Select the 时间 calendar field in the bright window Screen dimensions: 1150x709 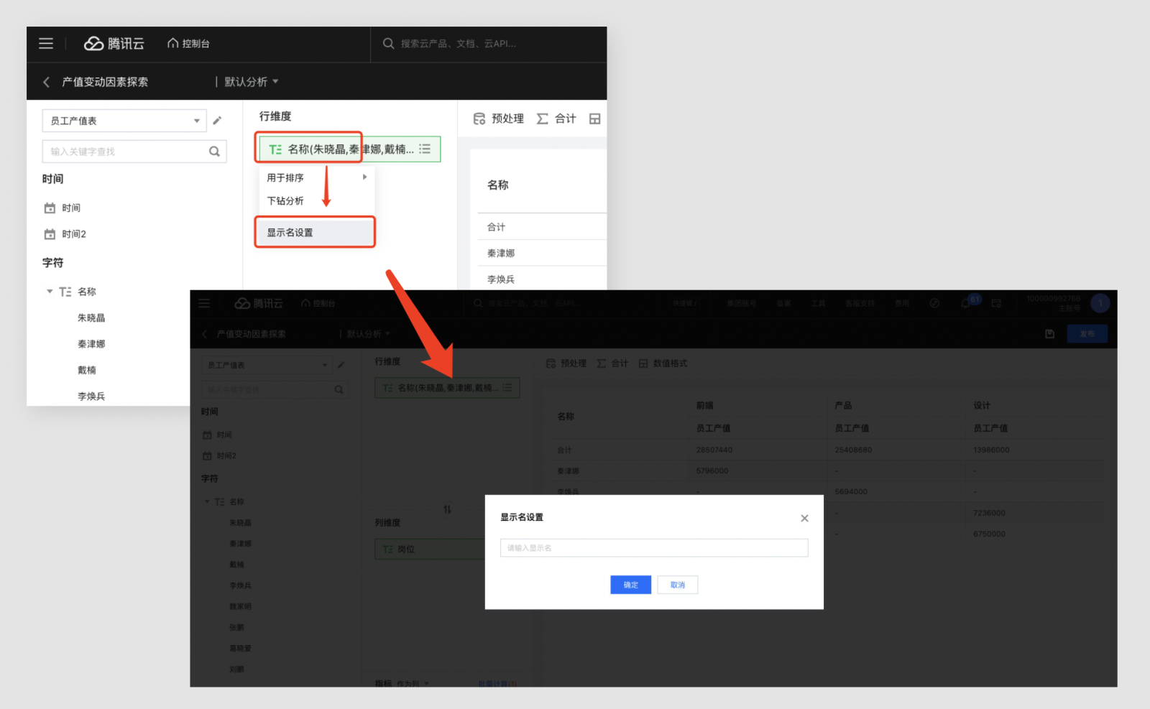(63, 208)
